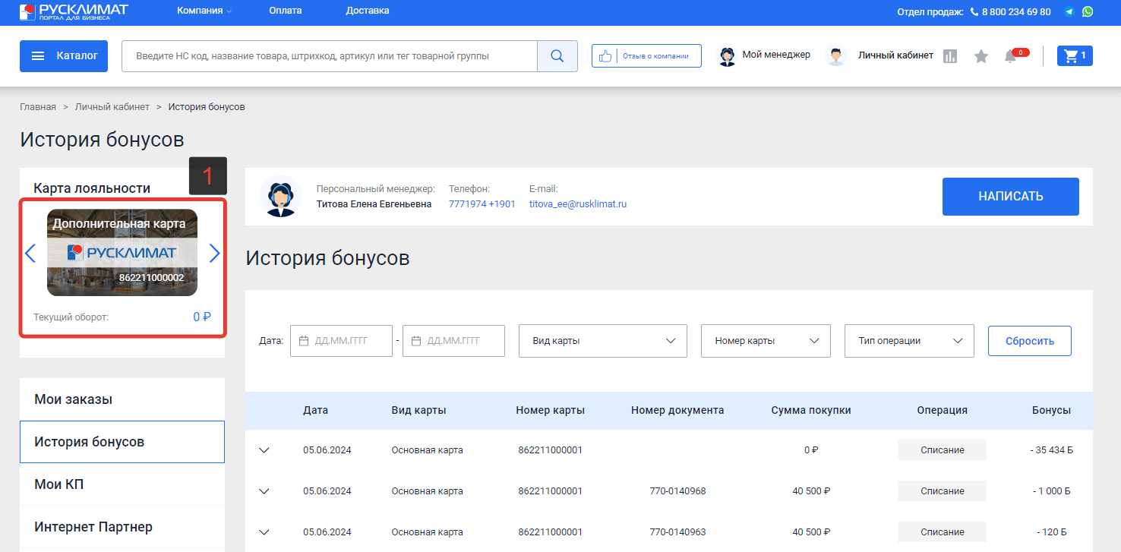Go to Главная breadcrumb

[38, 107]
